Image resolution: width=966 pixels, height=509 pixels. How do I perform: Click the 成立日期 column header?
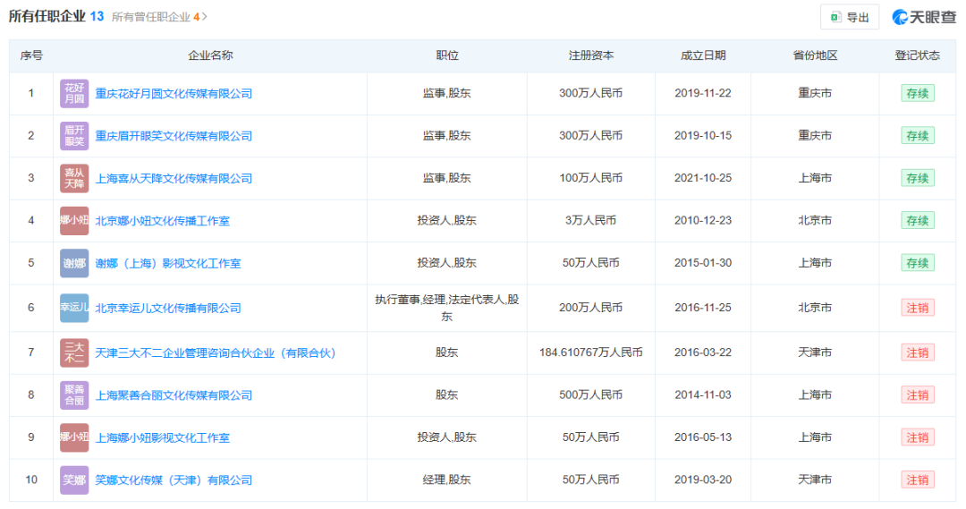point(703,55)
